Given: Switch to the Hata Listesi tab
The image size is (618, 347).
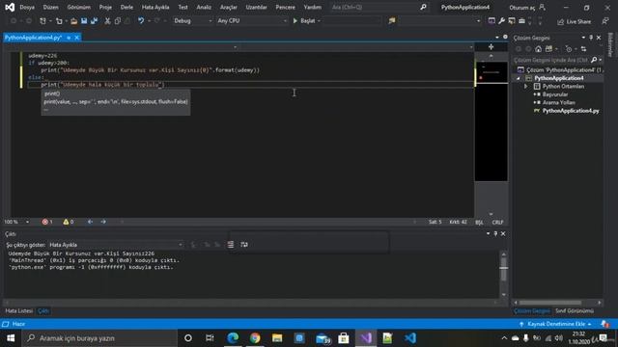Looking at the screenshot, I should pos(19,310).
